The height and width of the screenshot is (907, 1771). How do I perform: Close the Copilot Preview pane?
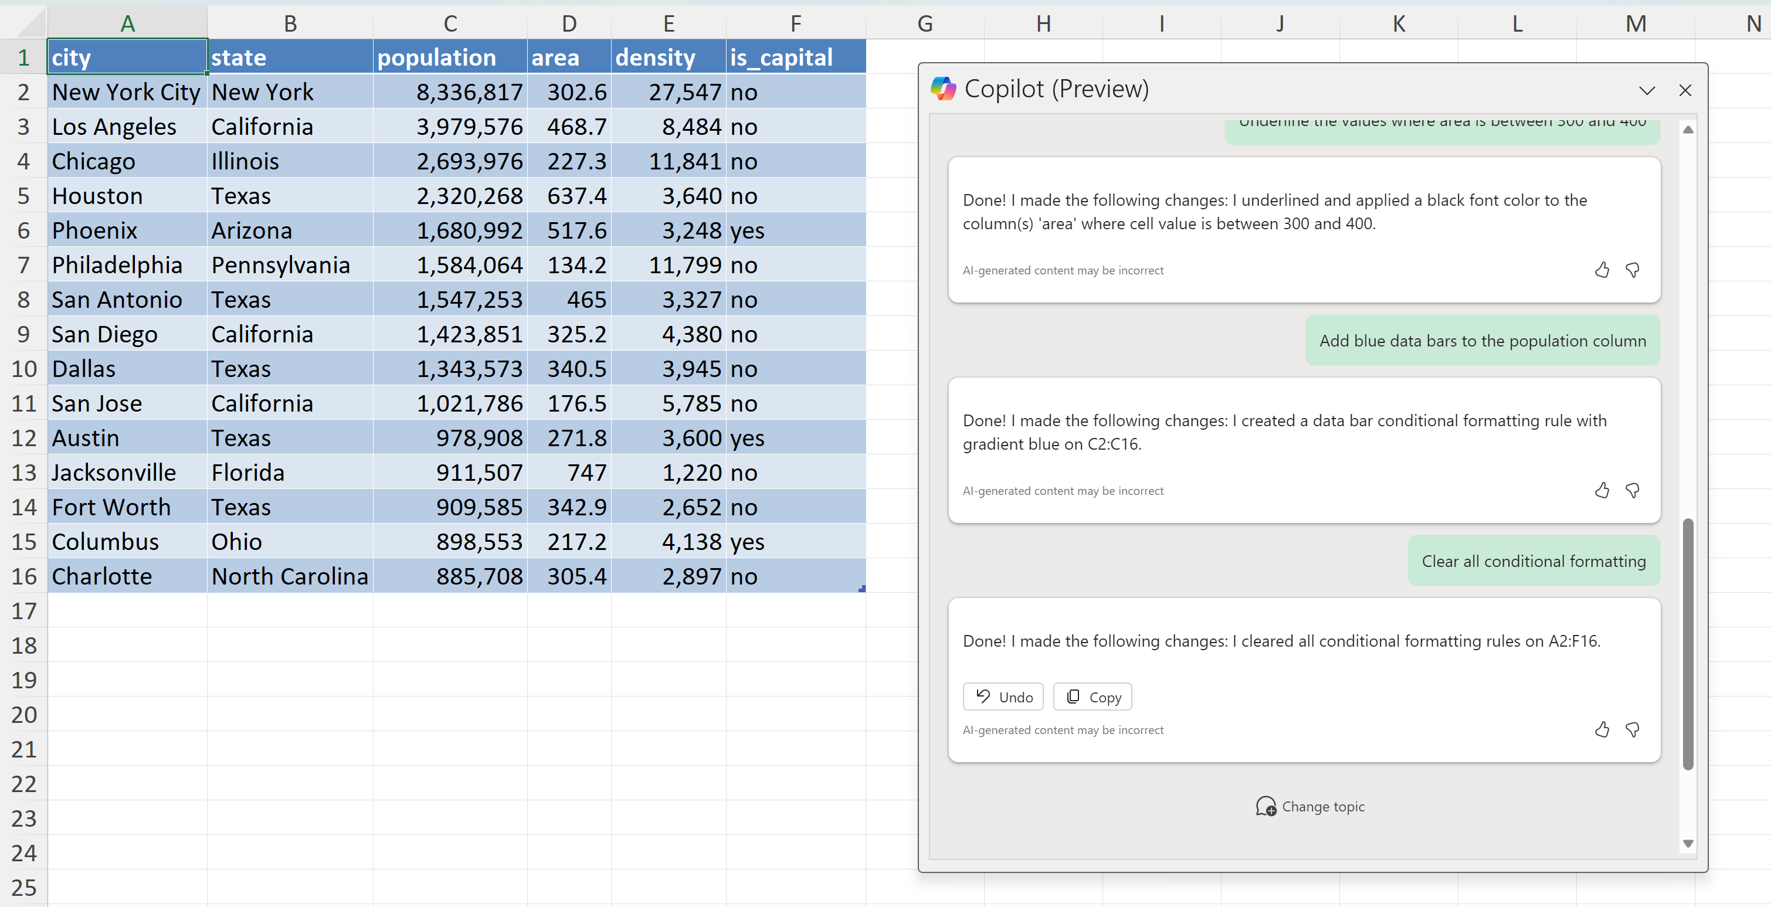pyautogui.click(x=1685, y=90)
